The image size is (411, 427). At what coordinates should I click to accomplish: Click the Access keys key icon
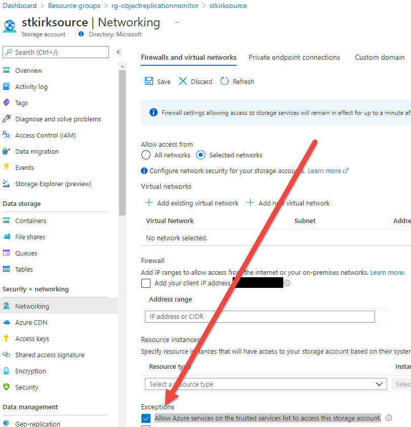(6, 338)
